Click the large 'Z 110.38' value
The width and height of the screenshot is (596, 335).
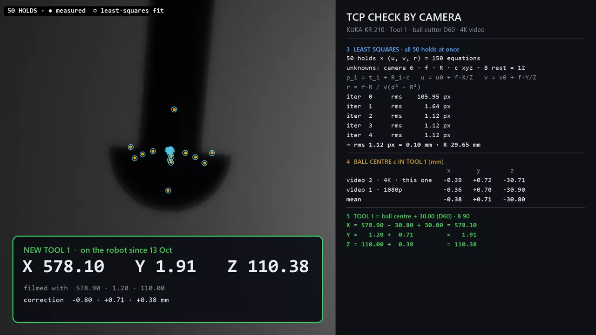click(268, 266)
